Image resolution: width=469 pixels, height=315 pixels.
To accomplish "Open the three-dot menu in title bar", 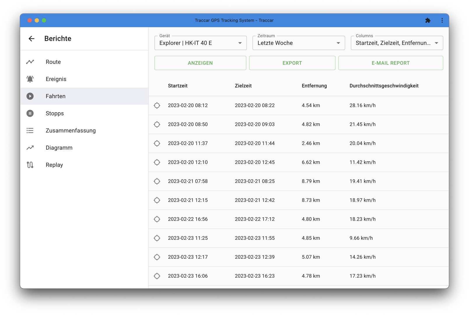I will coord(442,20).
